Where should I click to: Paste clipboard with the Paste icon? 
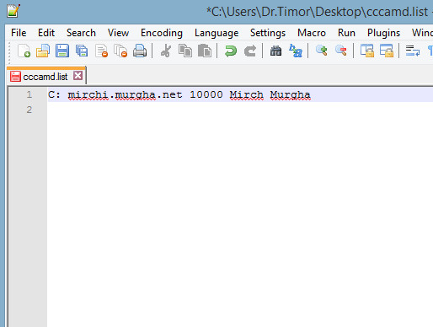205,51
